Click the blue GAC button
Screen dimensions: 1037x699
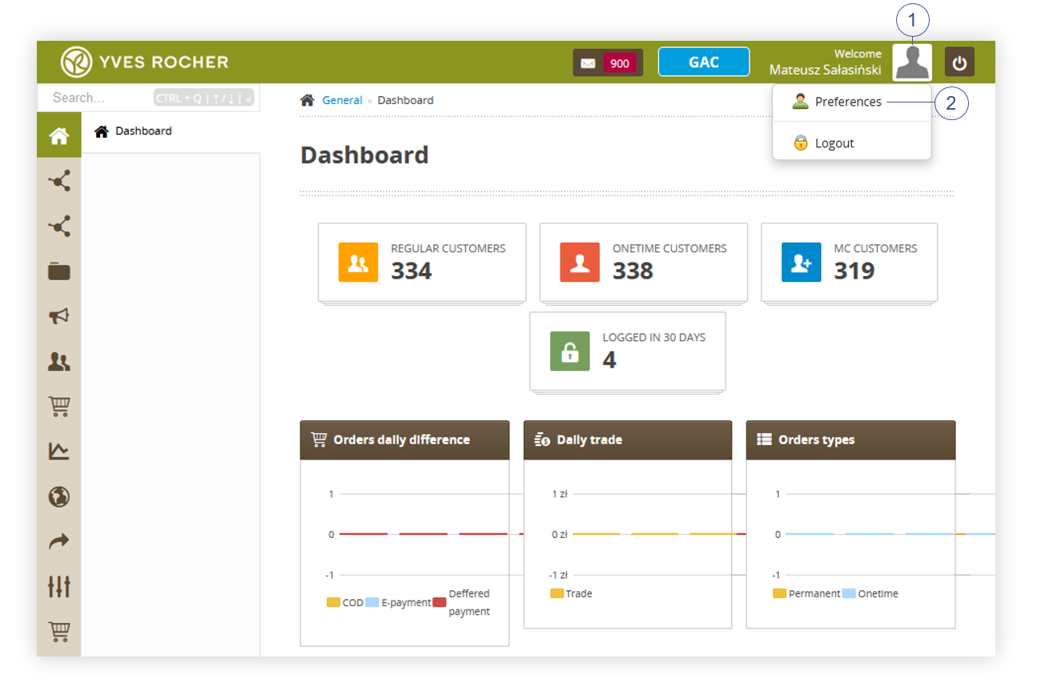click(x=704, y=62)
